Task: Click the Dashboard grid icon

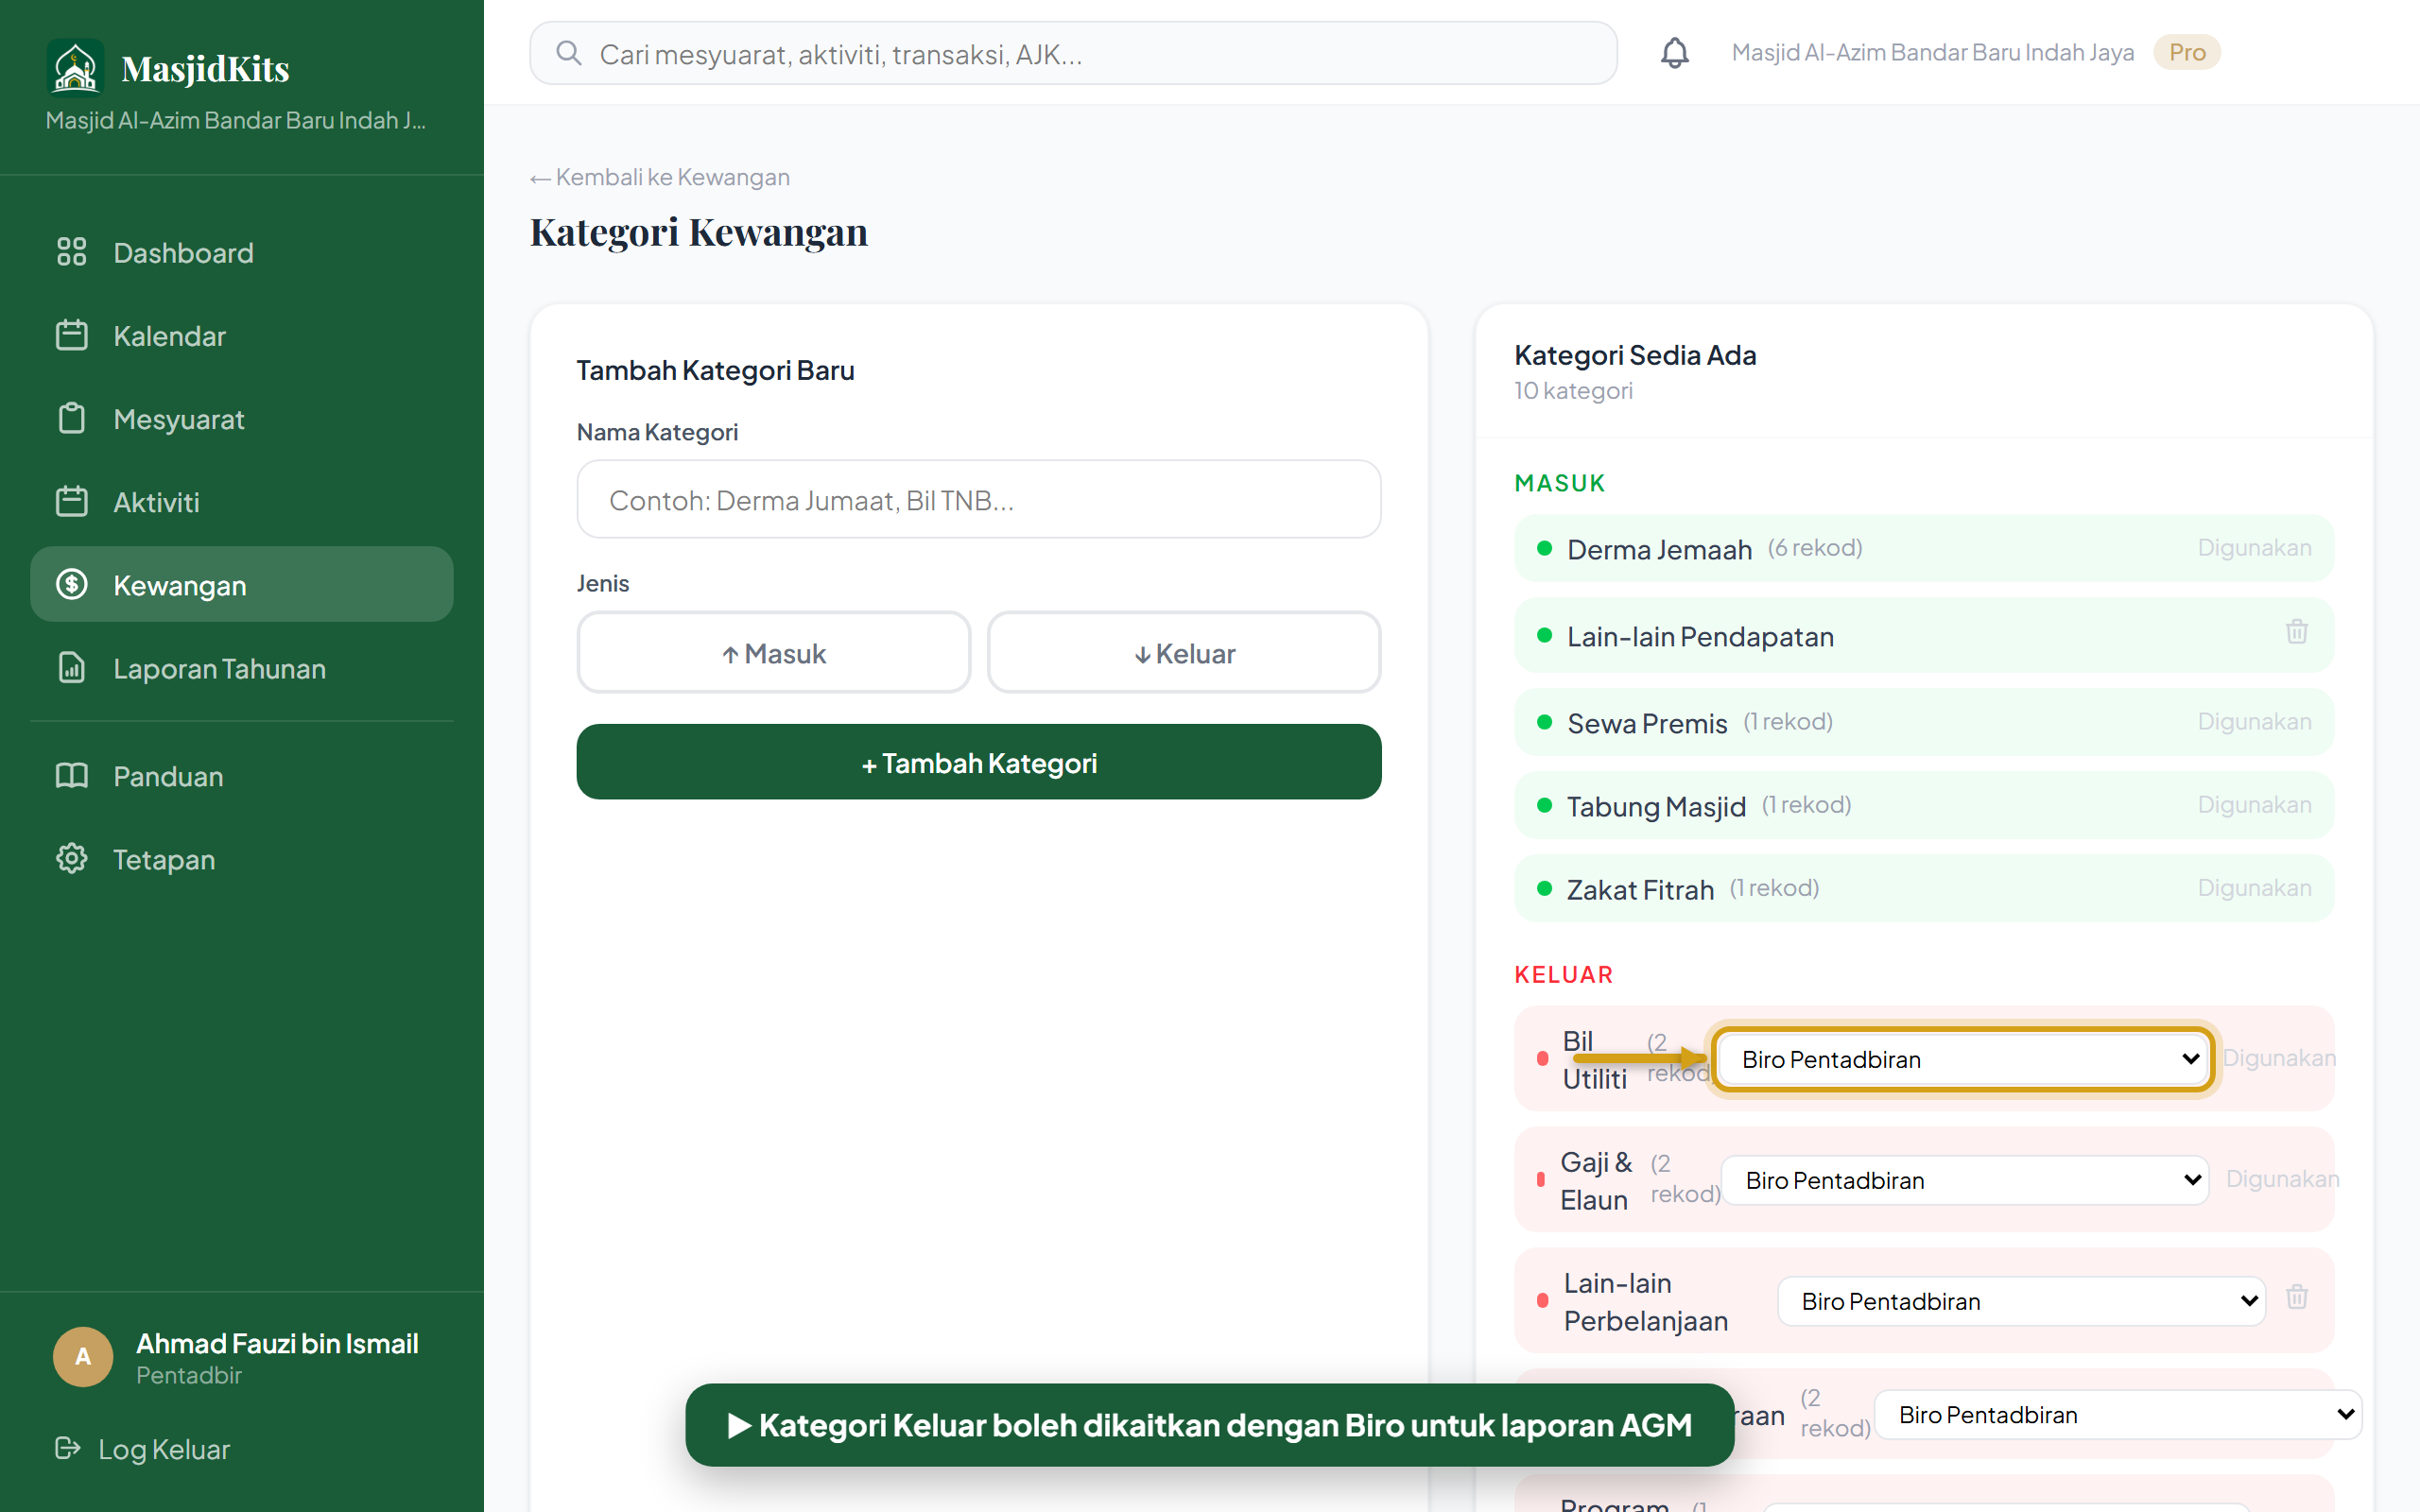Action: click(x=72, y=252)
